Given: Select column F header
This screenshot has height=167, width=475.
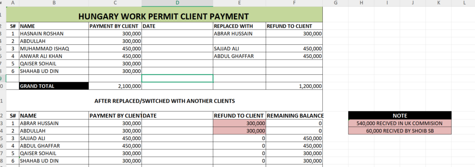Looking at the screenshot, I should point(294,3).
